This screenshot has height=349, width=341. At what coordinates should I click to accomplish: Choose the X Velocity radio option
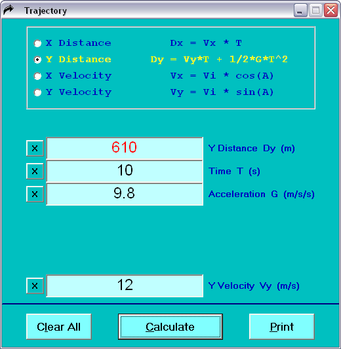[x=37, y=76]
